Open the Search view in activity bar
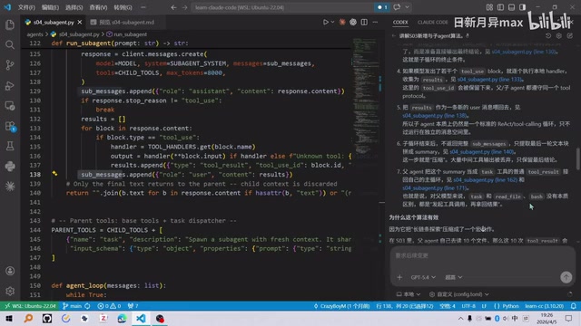 (10, 44)
